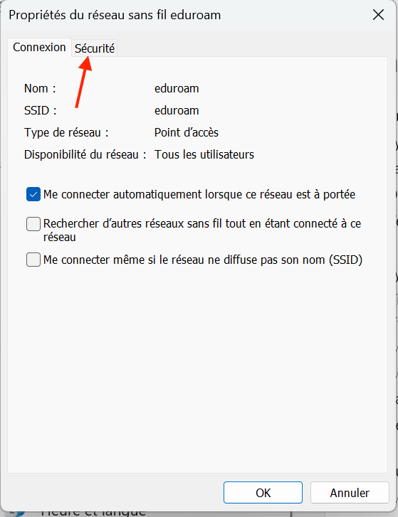Viewport: 398px width, 517px height.
Task: Click the eduroam value next to Nom
Action: tap(177, 88)
